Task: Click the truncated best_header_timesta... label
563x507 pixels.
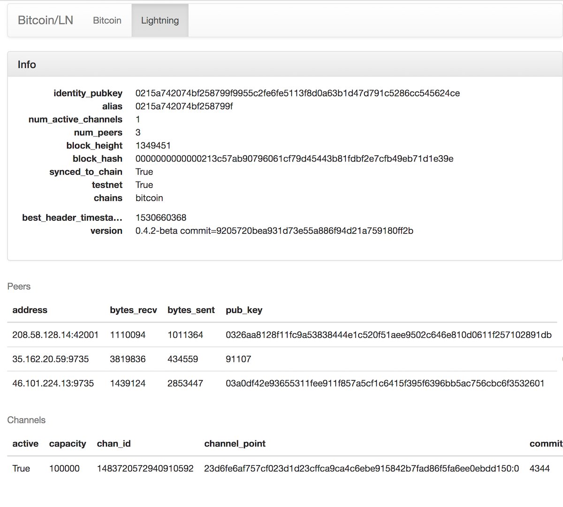Action: pos(72,218)
